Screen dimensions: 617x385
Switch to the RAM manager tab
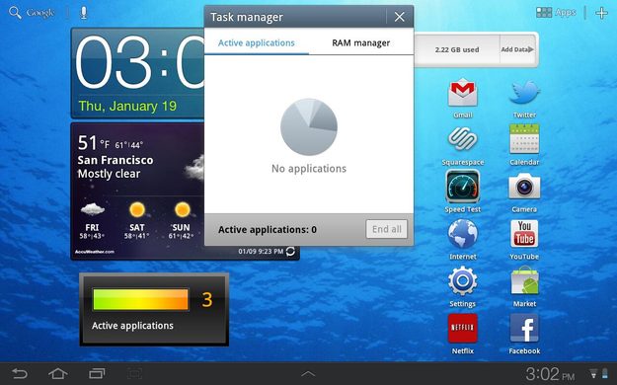click(x=361, y=42)
